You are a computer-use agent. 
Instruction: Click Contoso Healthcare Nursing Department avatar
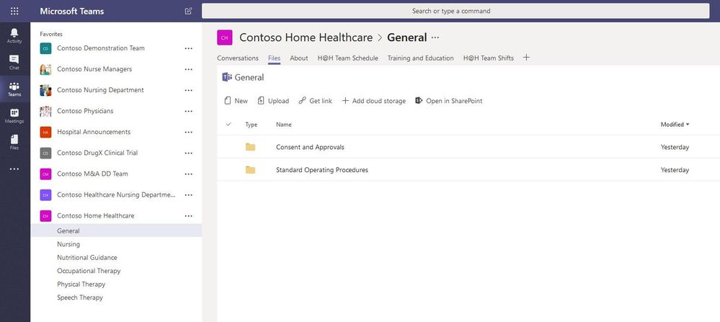point(45,195)
